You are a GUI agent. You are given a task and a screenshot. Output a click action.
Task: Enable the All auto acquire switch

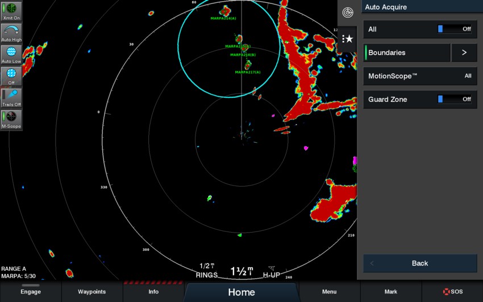454,29
